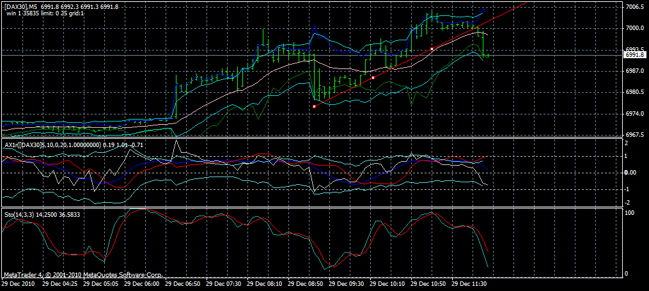Viewport: 649px width, 291px height.
Task: Click the 7006.5 price axis label
Action: (634, 7)
